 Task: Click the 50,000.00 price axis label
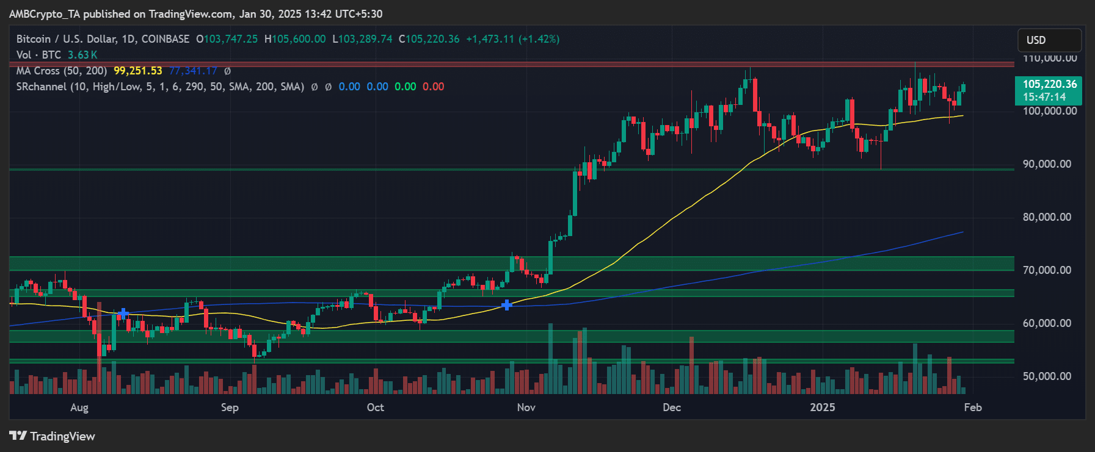click(x=1047, y=376)
